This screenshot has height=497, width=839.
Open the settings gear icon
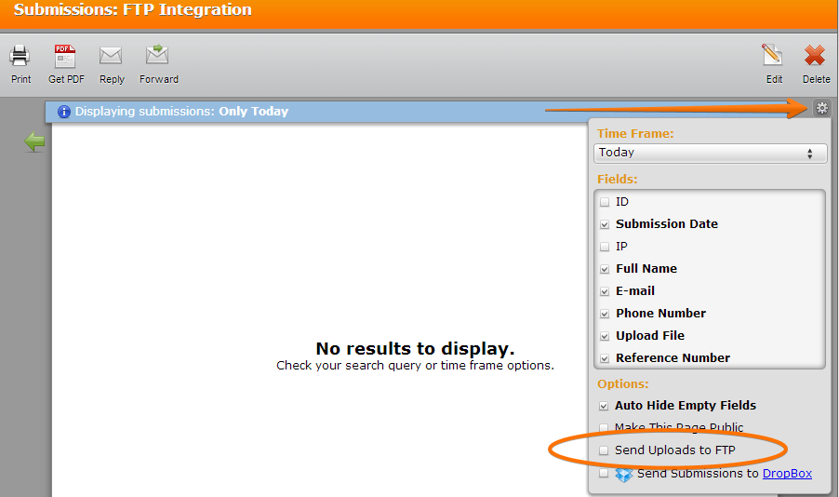tap(821, 108)
